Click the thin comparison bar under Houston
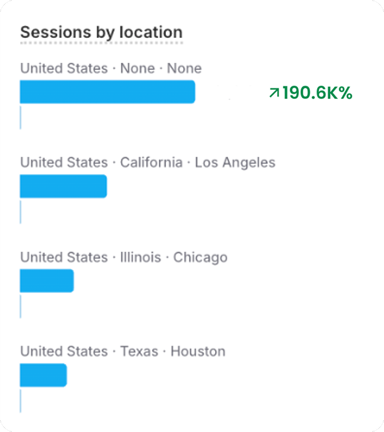Screen dimensions: 384x432 pos(21,401)
